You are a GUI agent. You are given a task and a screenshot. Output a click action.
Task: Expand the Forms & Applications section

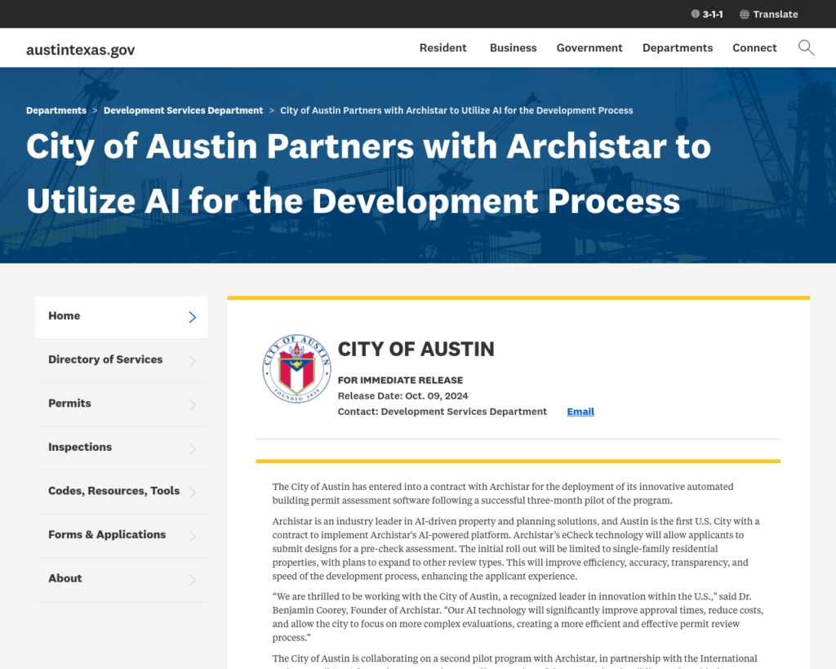coord(121,535)
